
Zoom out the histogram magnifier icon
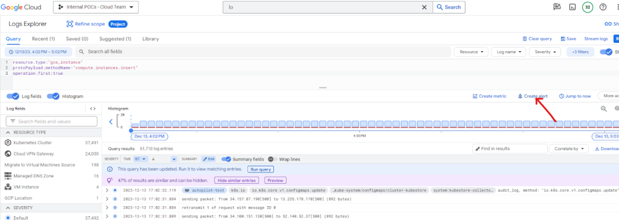(x=604, y=108)
